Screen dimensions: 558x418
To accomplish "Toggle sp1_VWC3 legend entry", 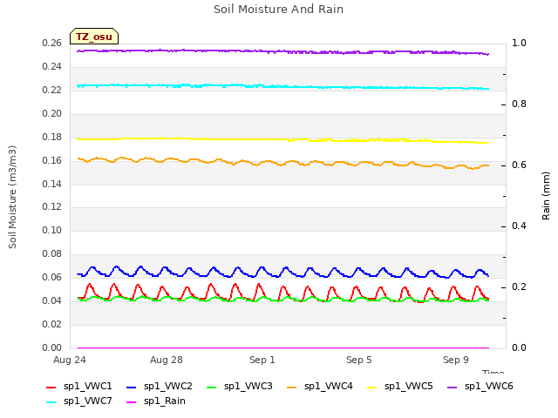I will (240, 387).
